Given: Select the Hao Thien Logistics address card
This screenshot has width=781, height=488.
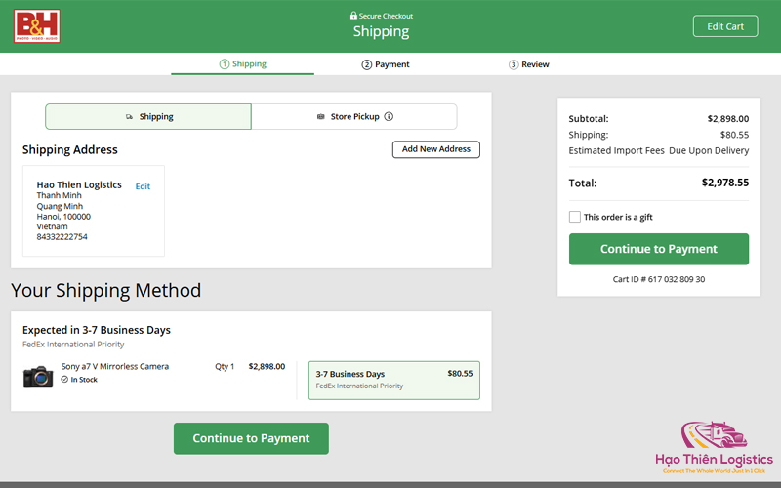Looking at the screenshot, I should [94, 211].
